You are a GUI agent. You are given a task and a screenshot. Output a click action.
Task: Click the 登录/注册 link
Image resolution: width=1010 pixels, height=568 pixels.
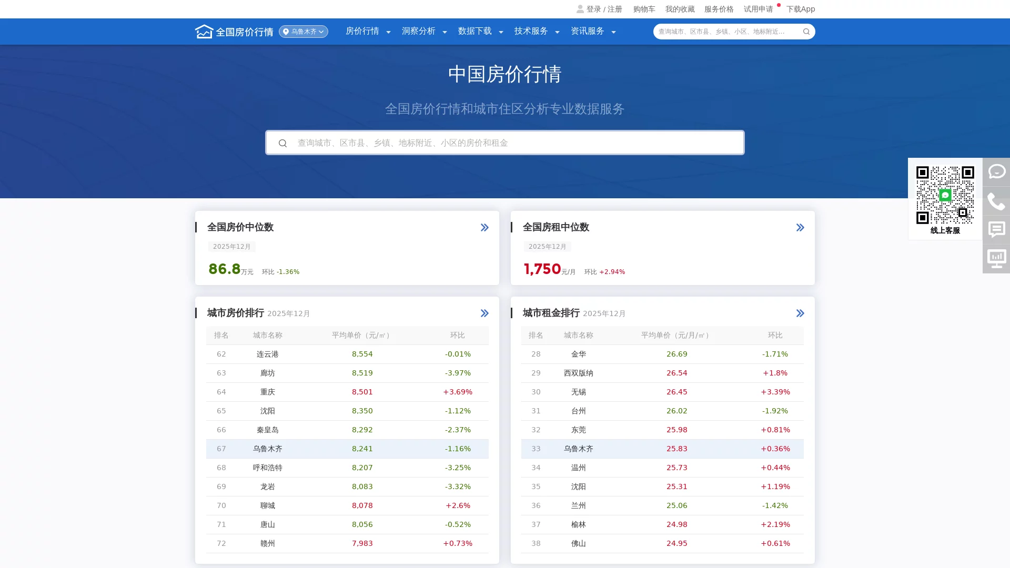coord(603,9)
